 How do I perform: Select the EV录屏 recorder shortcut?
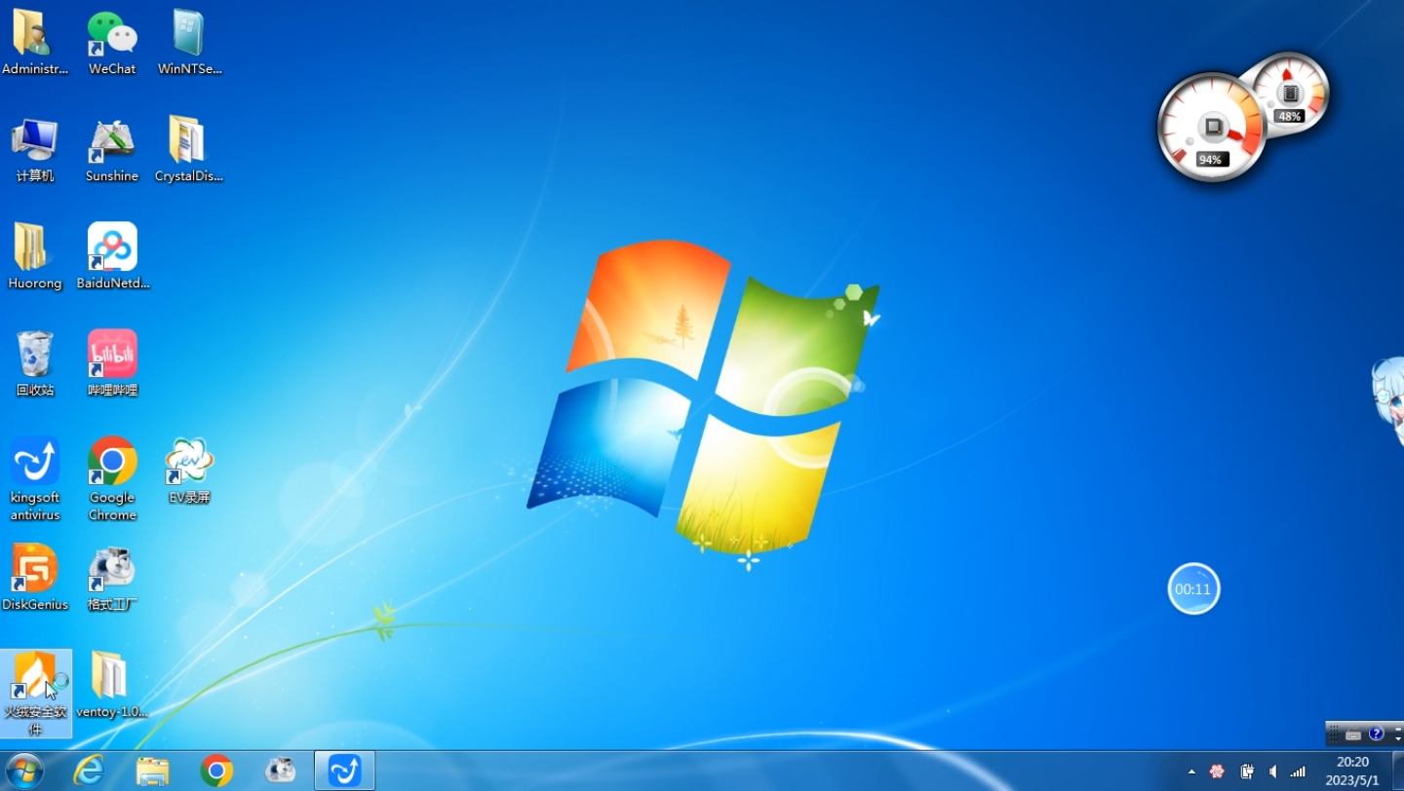189,471
